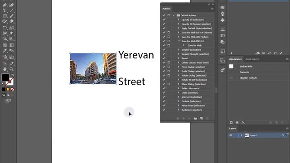The image size is (290, 163).
Task: Click Add New Effect fx button
Action: click(243, 122)
